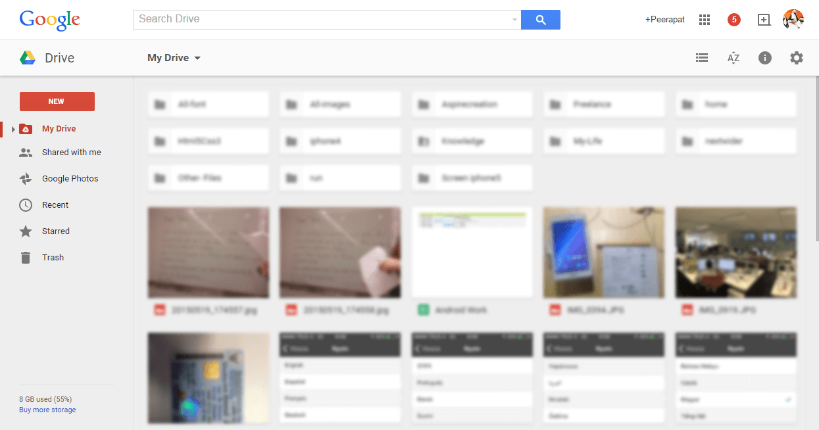Open Google Photos section
This screenshot has width=819, height=430.
point(70,179)
